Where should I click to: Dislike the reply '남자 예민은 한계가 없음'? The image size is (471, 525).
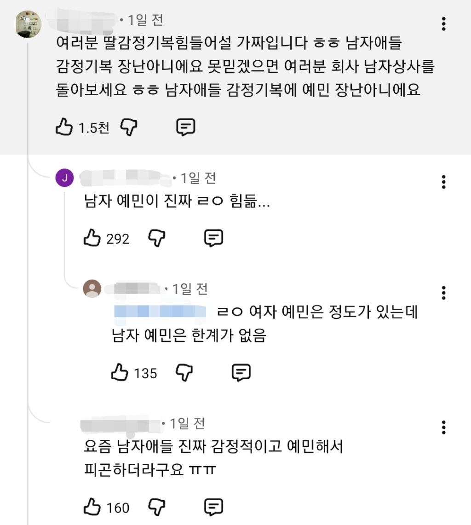coord(184,372)
